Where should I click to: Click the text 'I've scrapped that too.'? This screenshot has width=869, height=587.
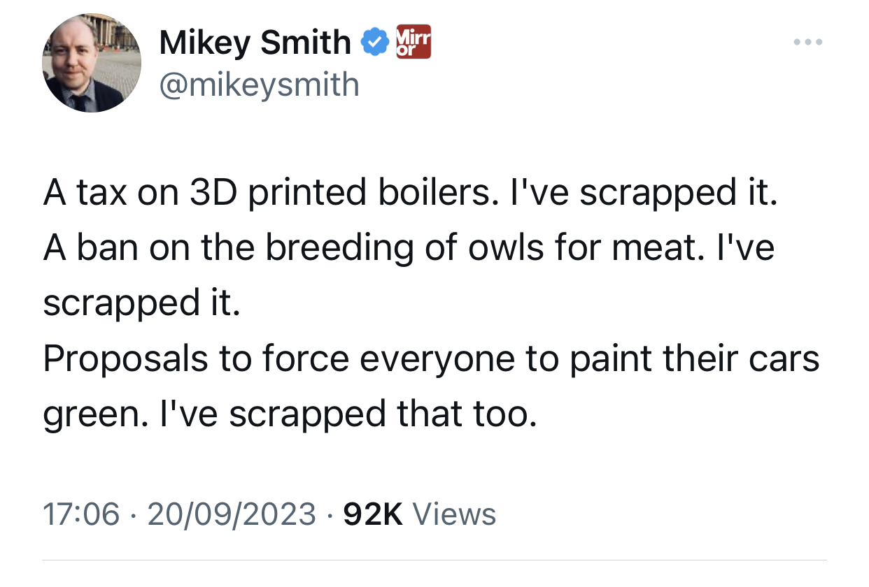383,415
